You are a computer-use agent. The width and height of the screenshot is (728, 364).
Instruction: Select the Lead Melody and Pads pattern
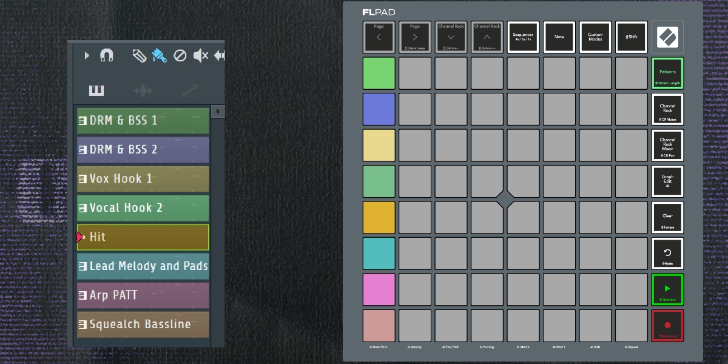(x=143, y=266)
